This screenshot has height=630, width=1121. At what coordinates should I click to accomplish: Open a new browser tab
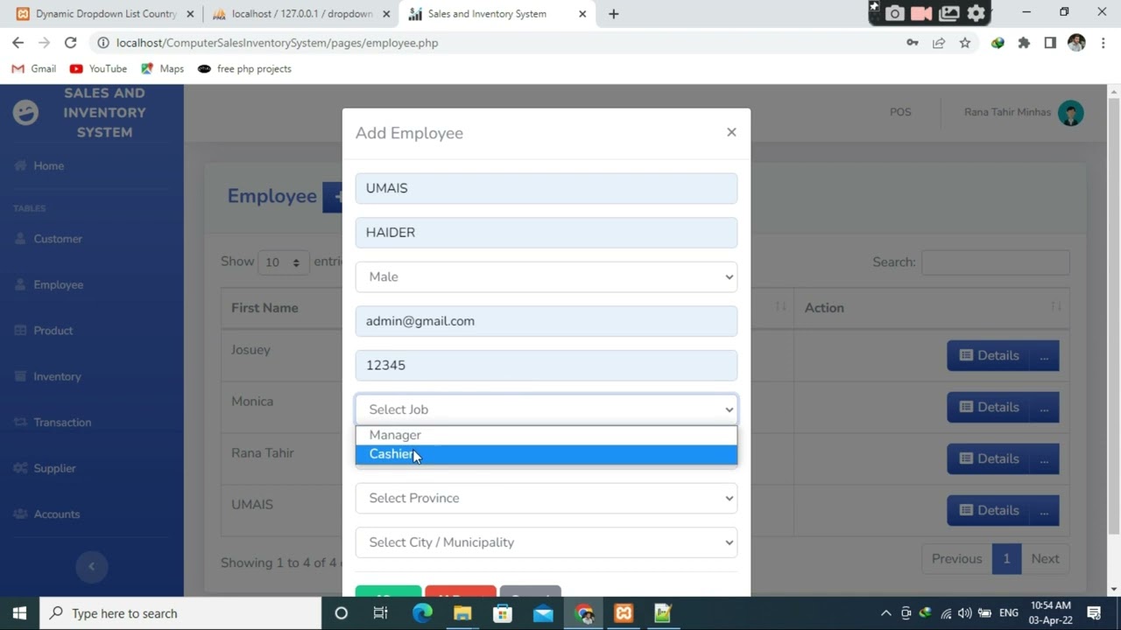[613, 14]
